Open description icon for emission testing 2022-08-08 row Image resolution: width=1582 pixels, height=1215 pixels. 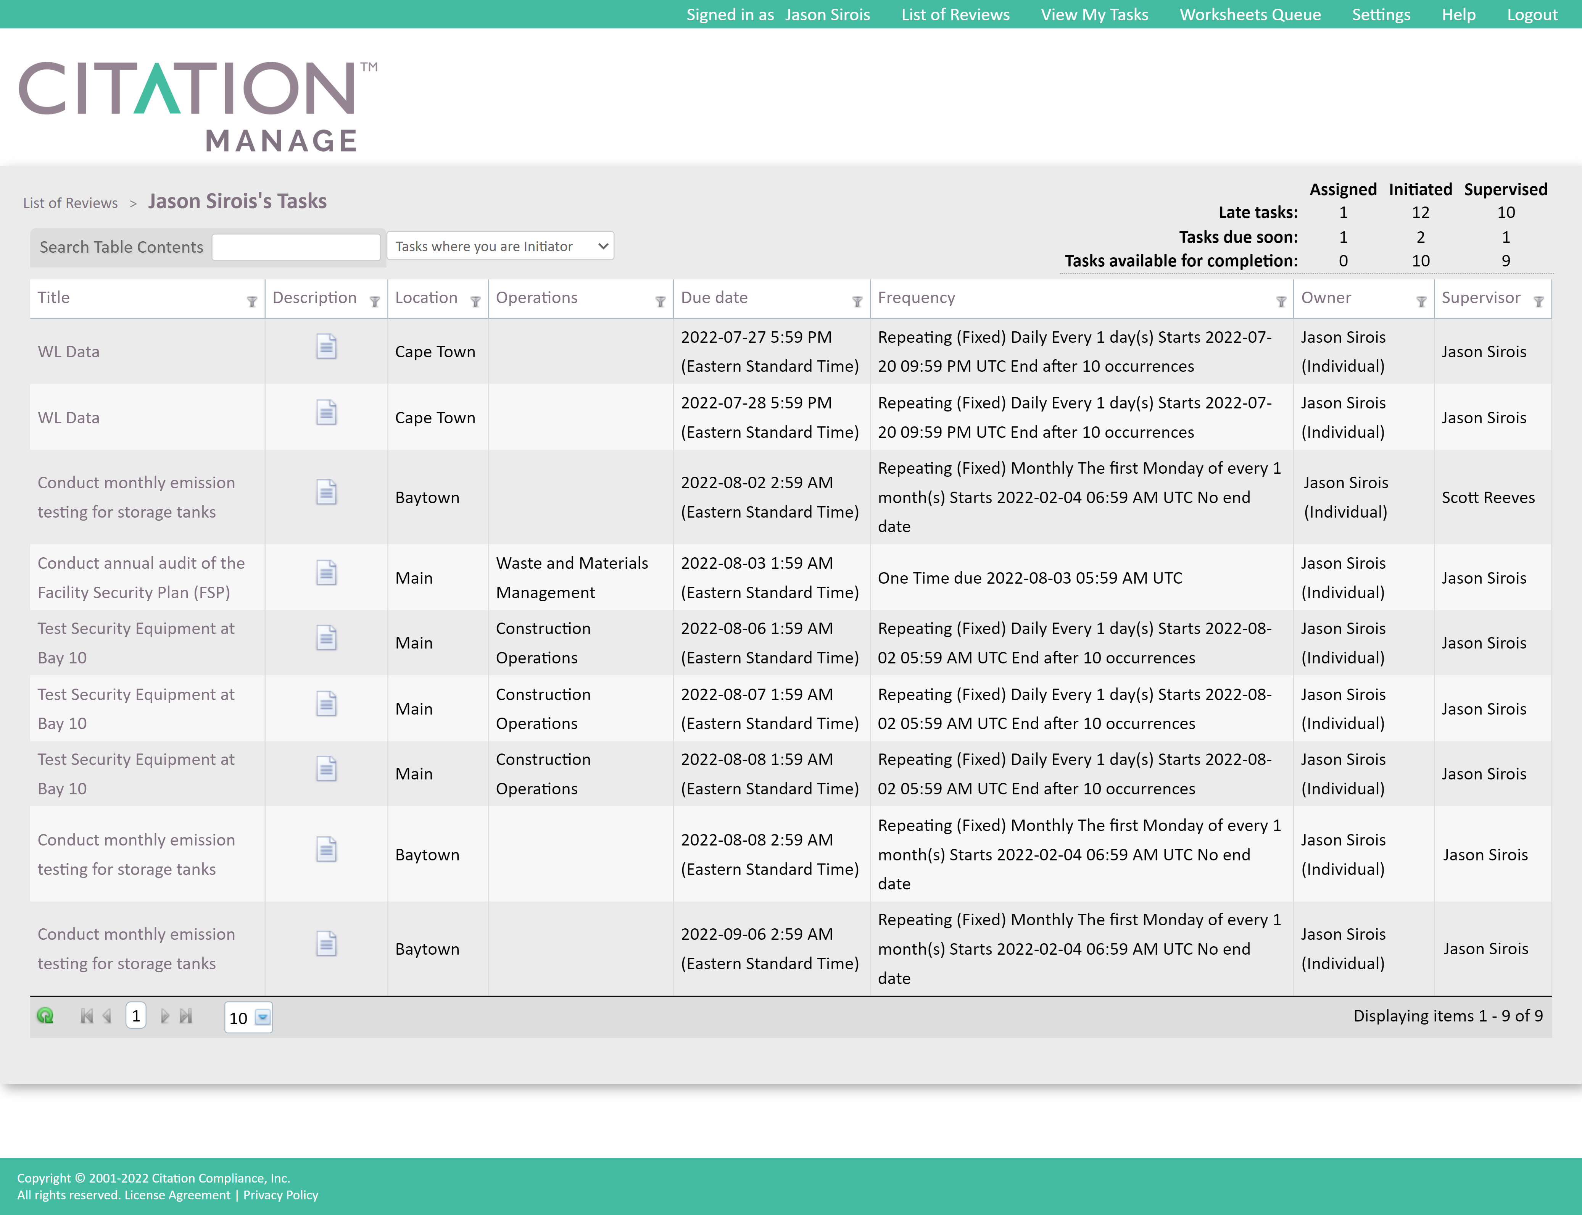click(326, 850)
